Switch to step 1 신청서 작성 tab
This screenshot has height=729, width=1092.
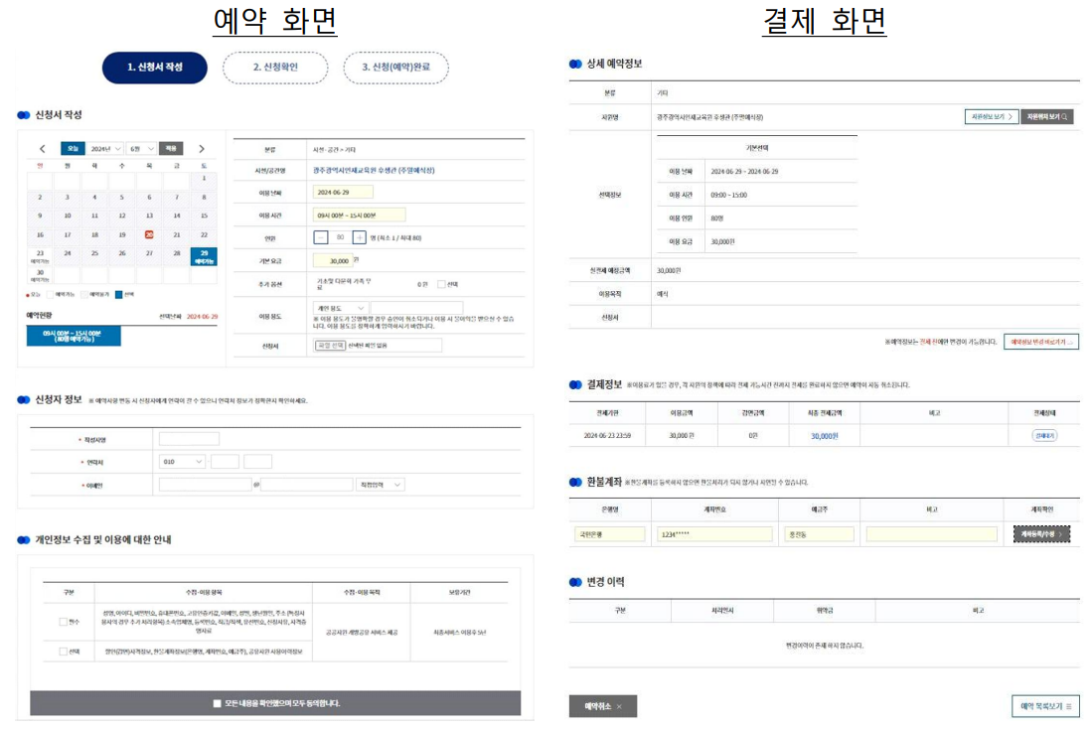pos(155,68)
